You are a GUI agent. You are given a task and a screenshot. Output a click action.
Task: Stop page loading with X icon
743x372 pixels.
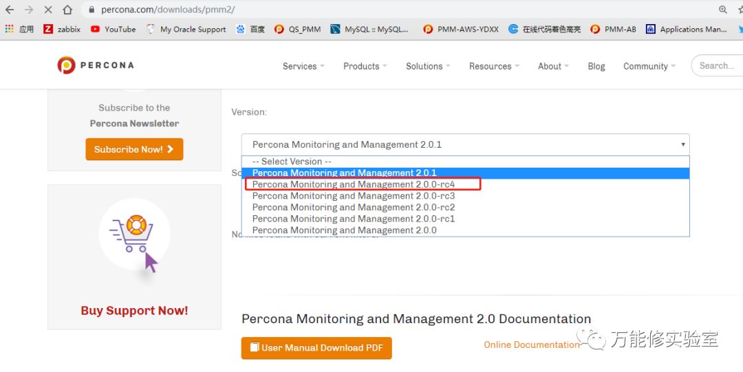(48, 10)
